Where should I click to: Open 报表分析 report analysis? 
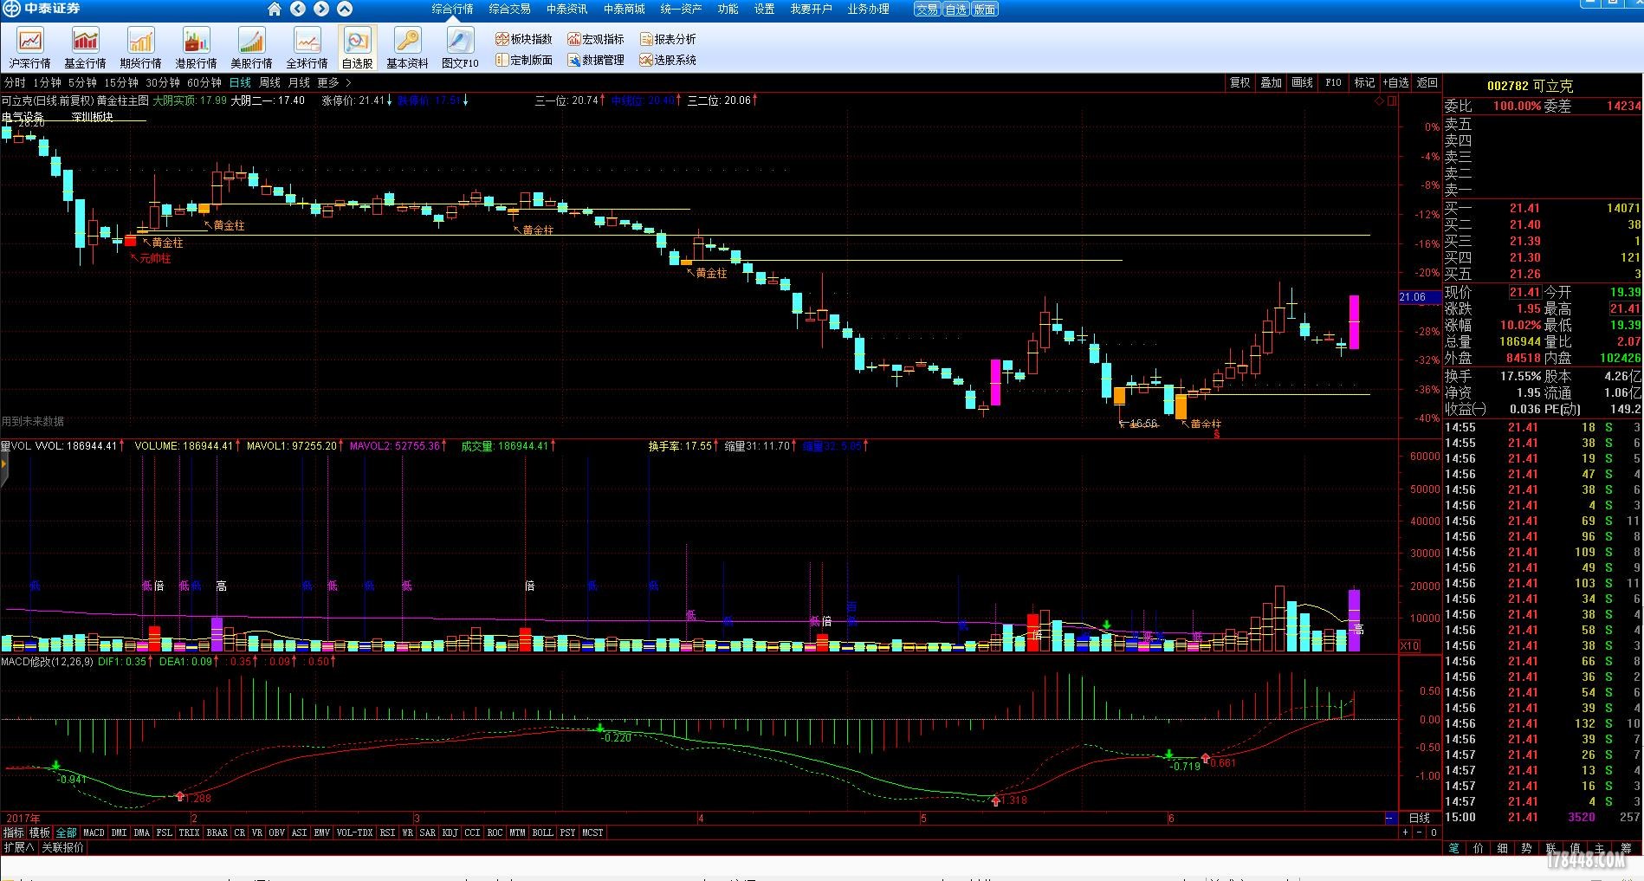click(668, 39)
